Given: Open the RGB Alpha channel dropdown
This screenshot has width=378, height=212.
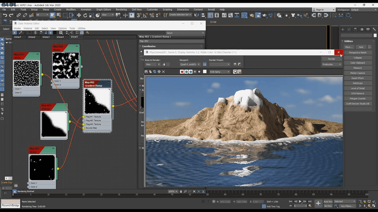Looking at the screenshot, I should pos(220,72).
